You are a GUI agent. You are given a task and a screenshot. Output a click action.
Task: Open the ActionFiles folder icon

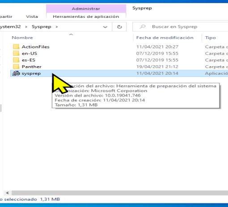16,46
